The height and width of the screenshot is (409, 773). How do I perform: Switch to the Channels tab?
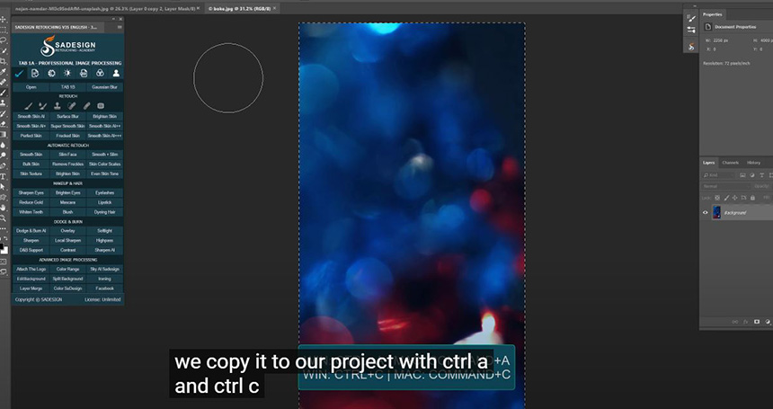[x=730, y=163]
